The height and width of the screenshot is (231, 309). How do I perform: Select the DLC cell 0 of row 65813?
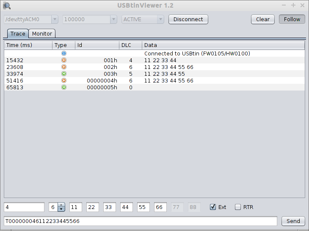[131, 87]
